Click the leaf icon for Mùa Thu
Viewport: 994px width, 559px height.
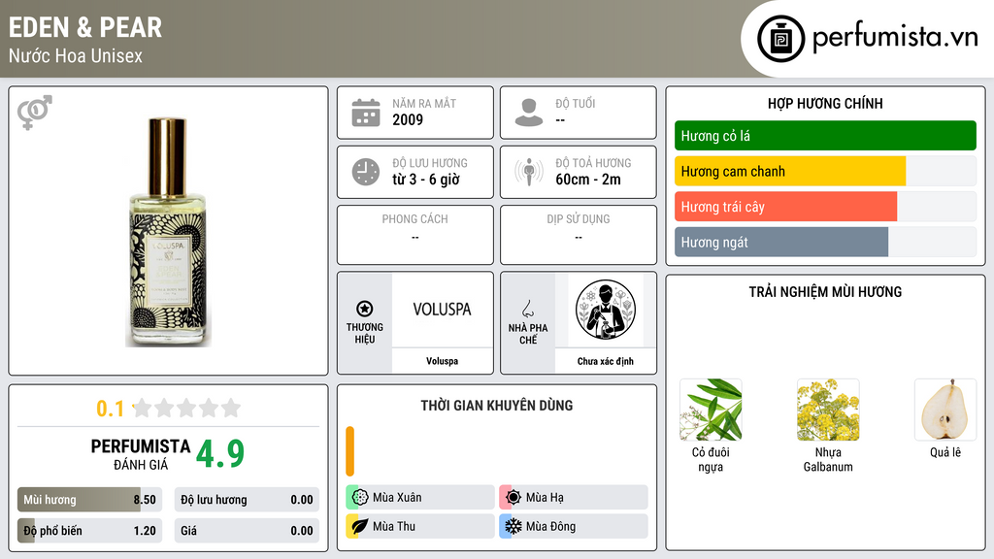click(360, 526)
